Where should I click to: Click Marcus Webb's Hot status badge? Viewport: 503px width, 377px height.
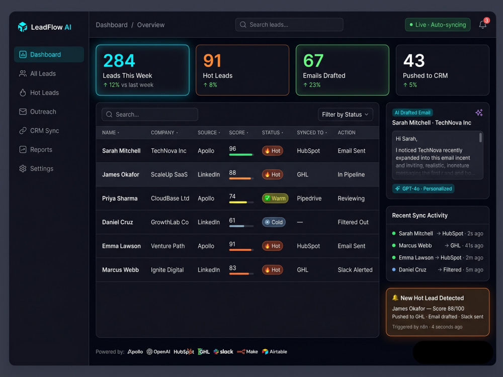pyautogui.click(x=272, y=270)
